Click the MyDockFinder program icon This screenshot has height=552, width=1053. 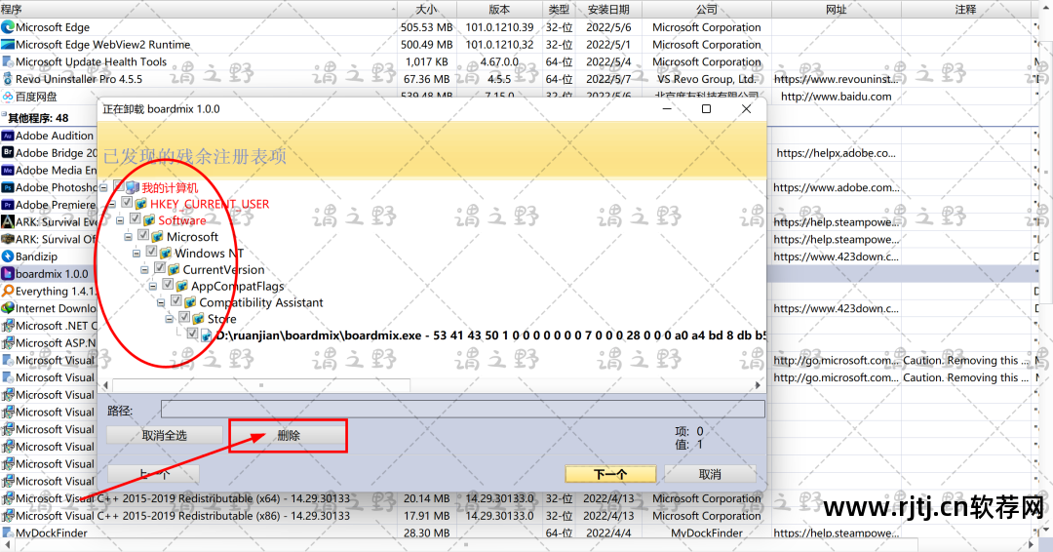(x=8, y=533)
